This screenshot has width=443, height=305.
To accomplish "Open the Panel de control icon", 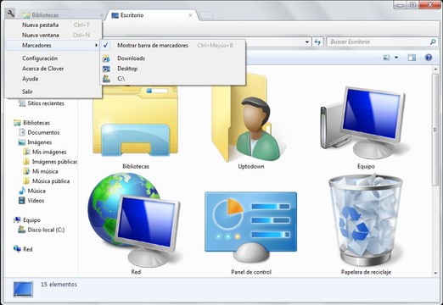I will [x=250, y=228].
